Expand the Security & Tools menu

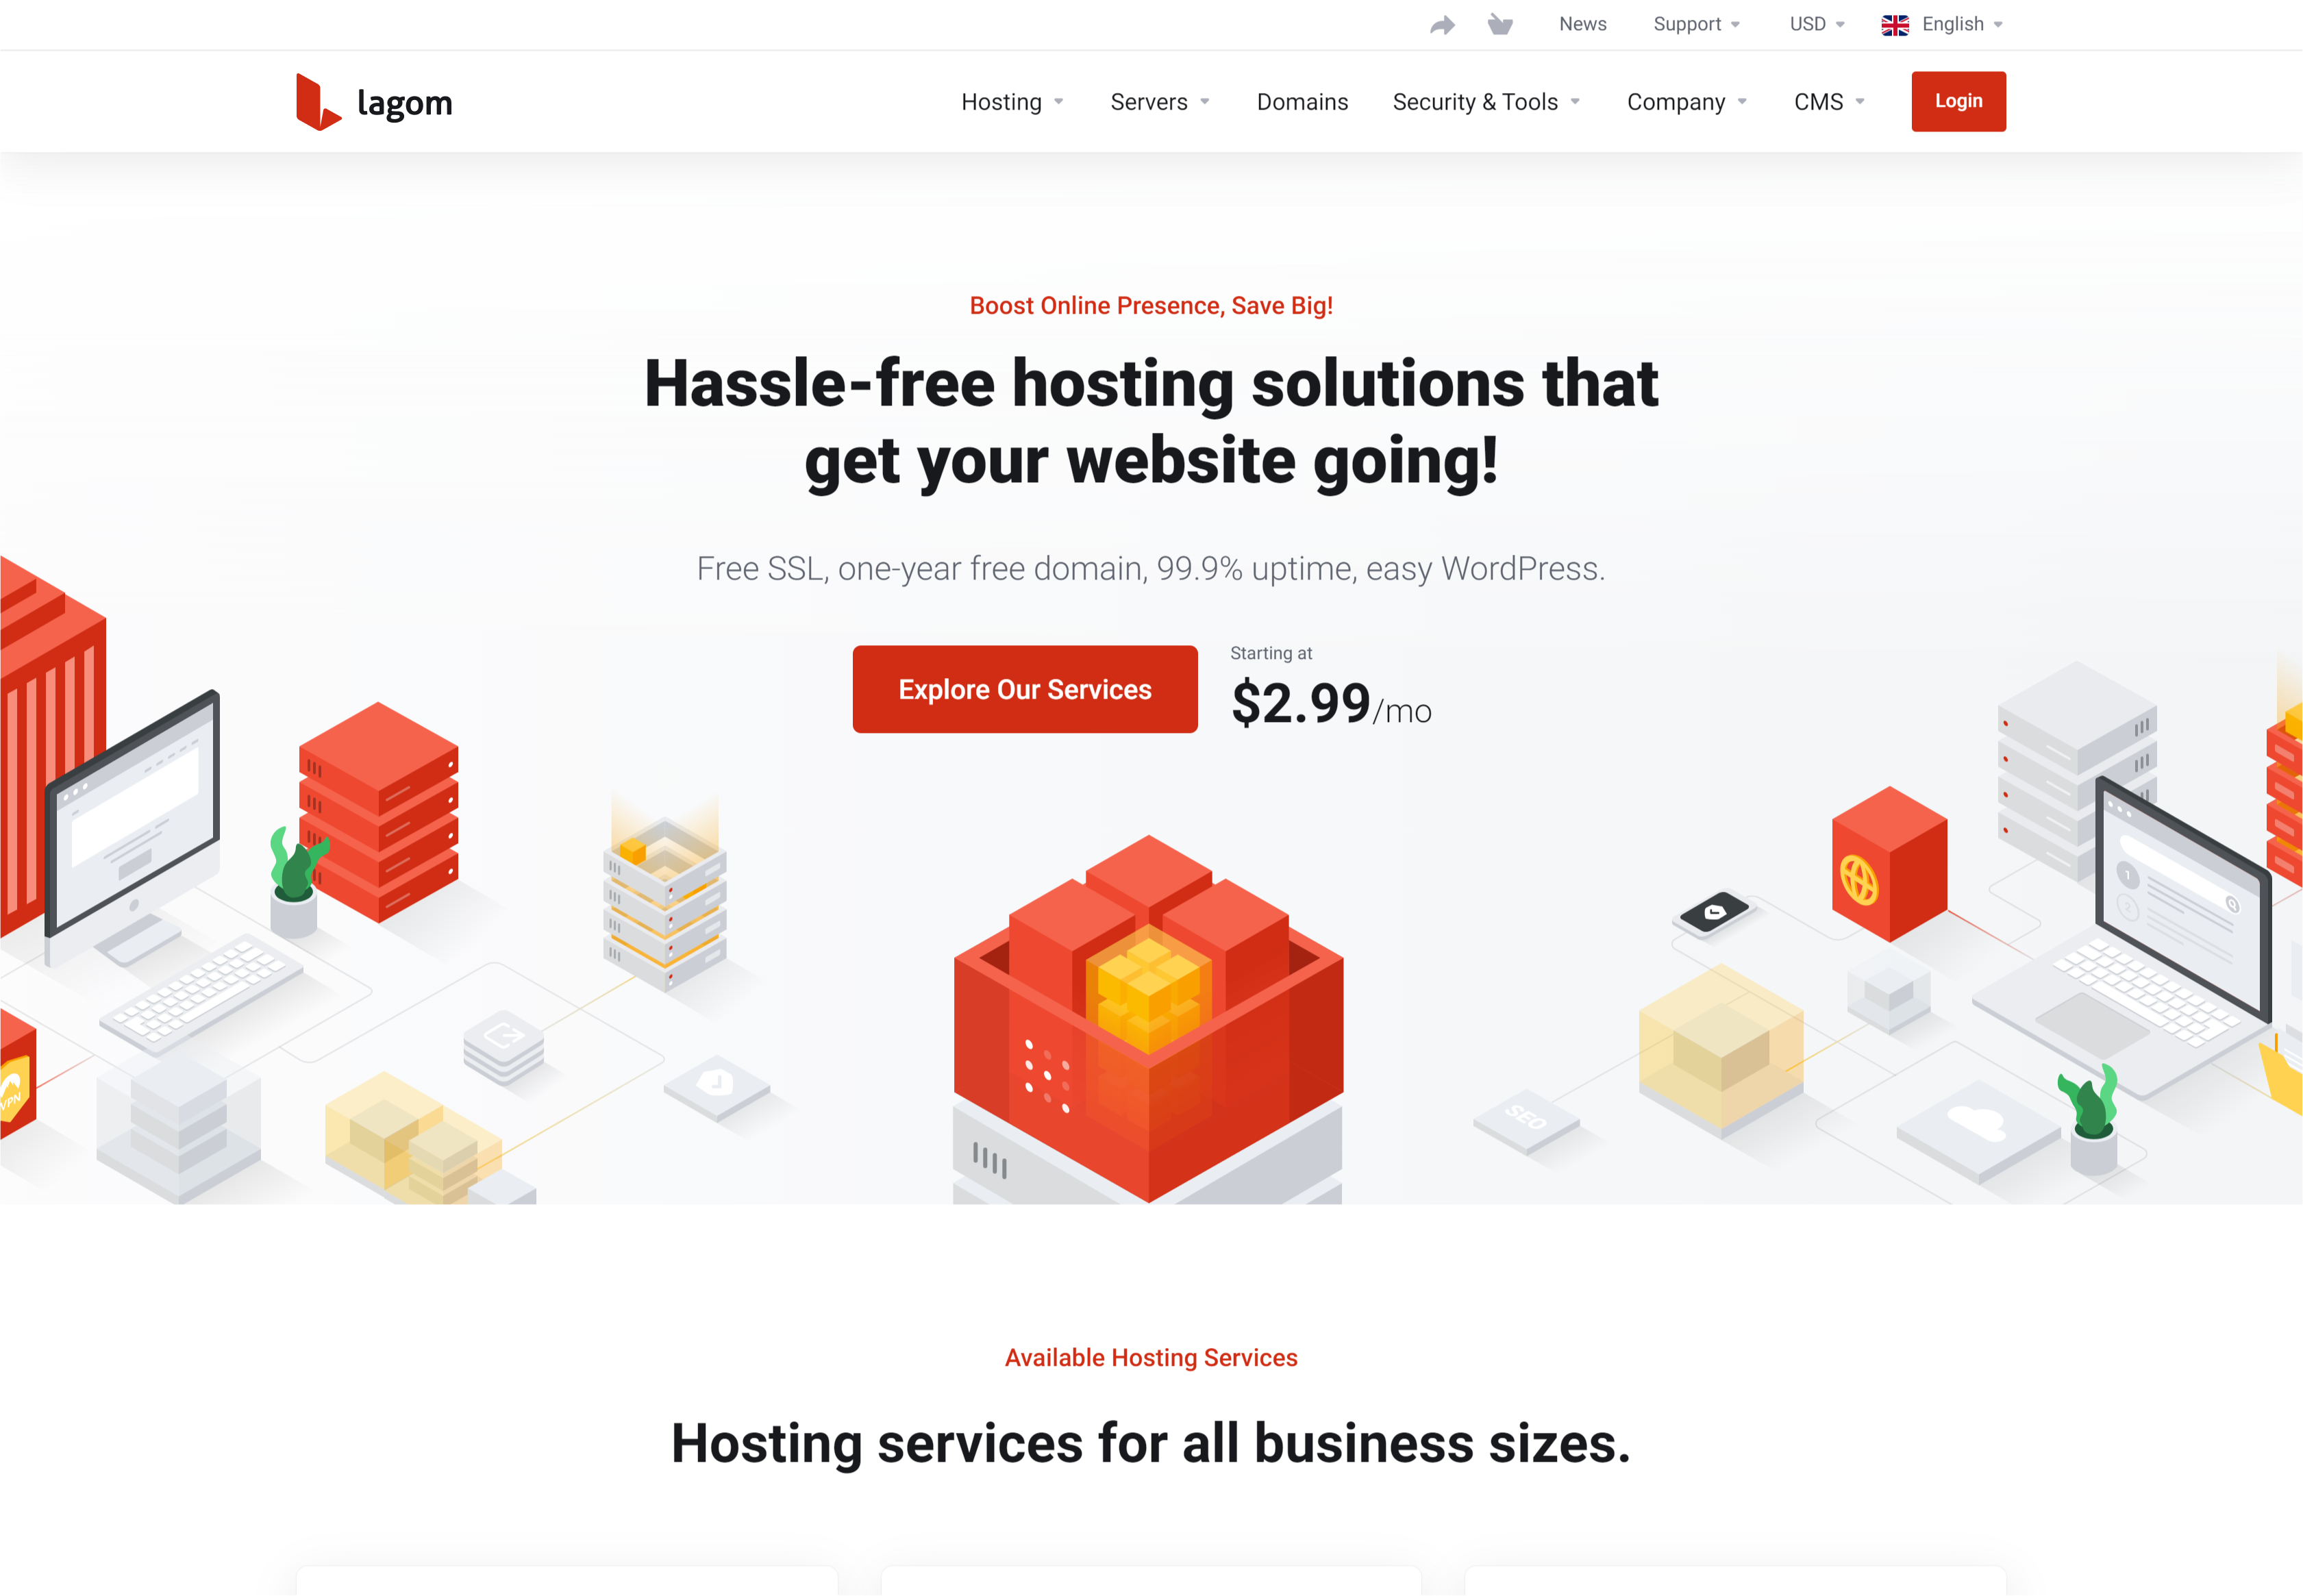pos(1486,101)
